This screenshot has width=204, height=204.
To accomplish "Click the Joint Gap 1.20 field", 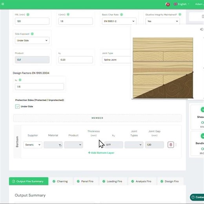I will click(x=155, y=145).
